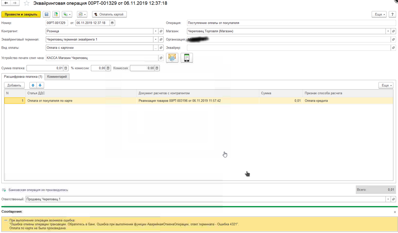This screenshot has height=233, width=398.
Task: Expand the Контрагент dropdown list
Action: coord(156,31)
